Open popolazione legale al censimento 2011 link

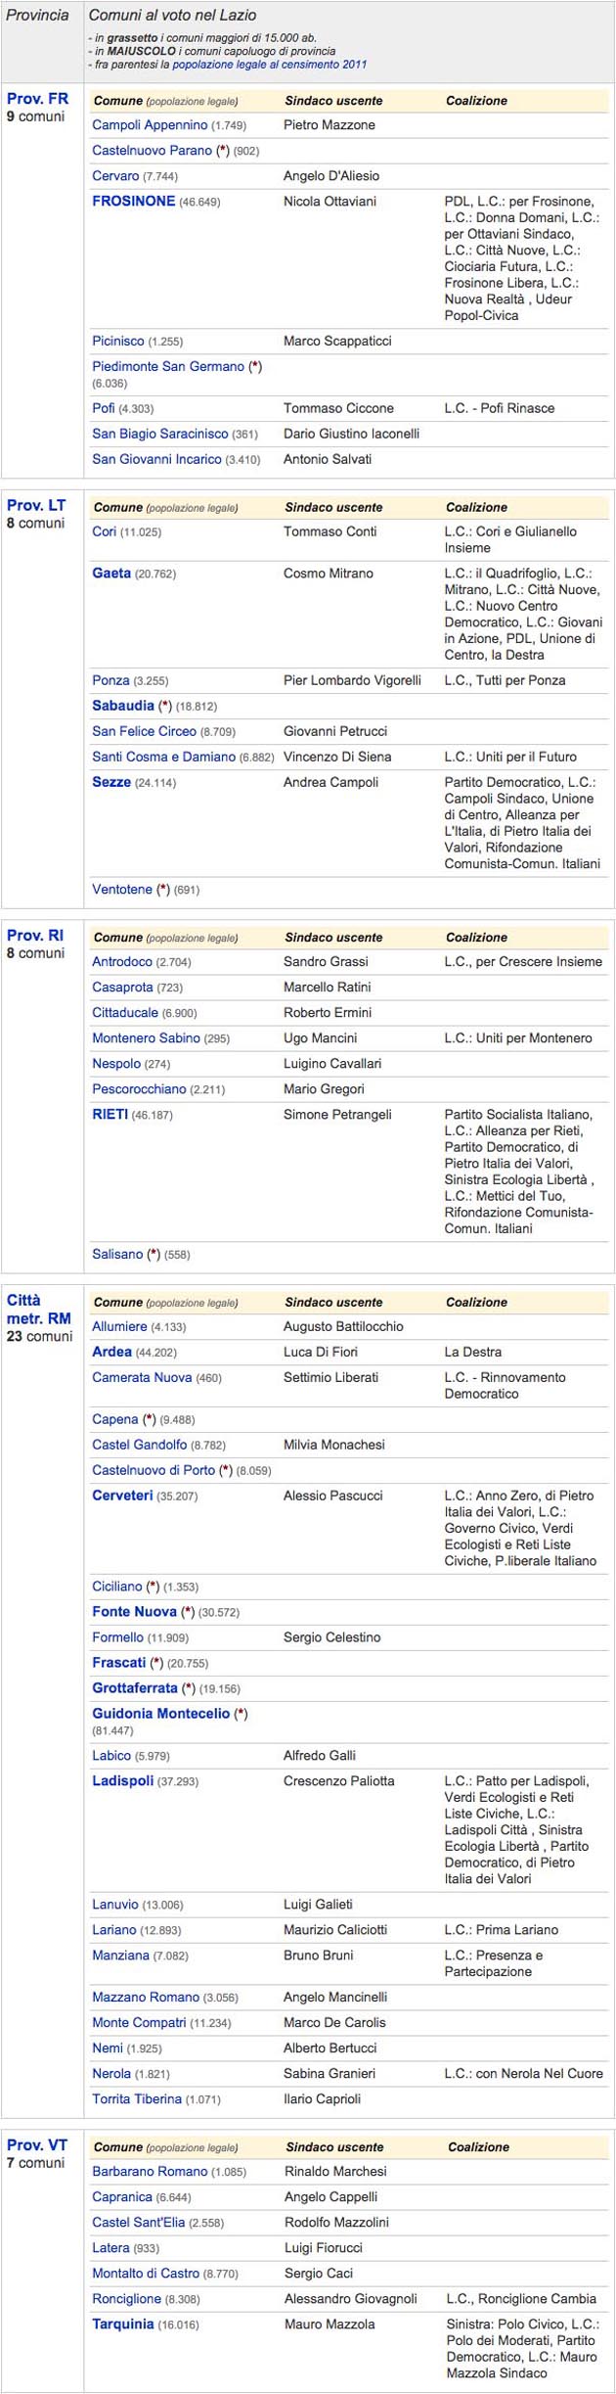pos(269,65)
